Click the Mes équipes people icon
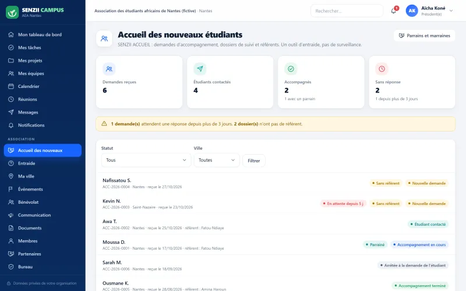466x291 pixels. click(x=11, y=73)
